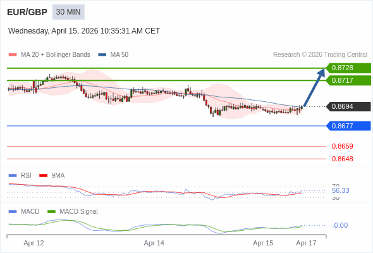Click the blue MA 50 legend swatch

click(x=102, y=55)
